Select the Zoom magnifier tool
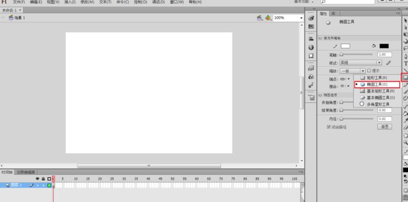 405,143
